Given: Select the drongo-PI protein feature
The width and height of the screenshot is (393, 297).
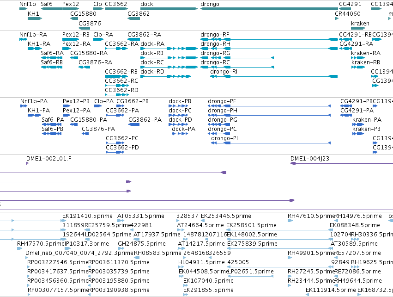Looking at the screenshot, I should point(271,143).
